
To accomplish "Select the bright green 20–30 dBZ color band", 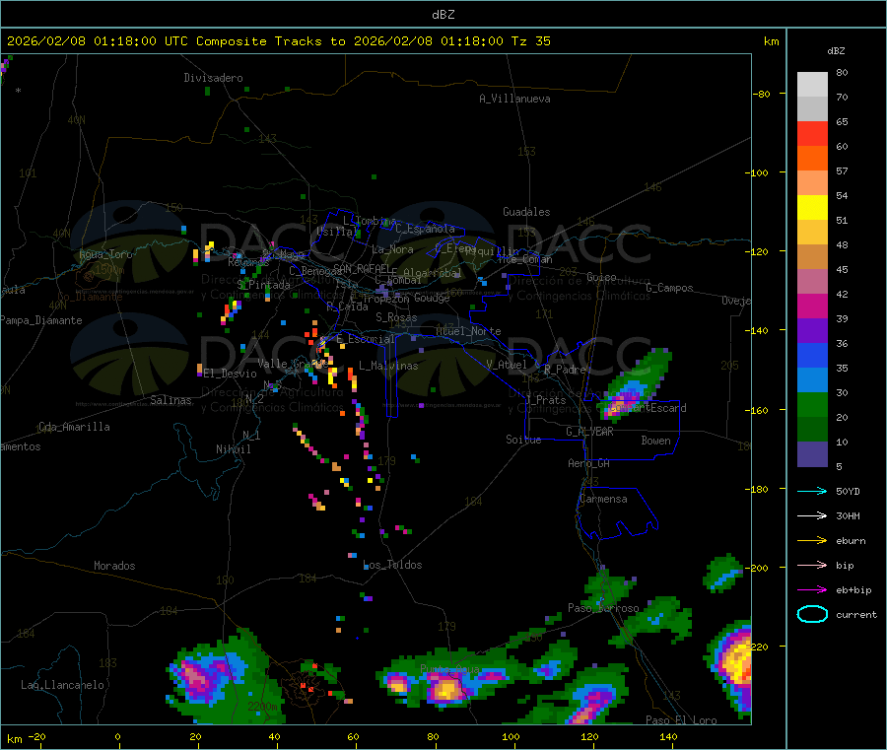I will coord(812,405).
